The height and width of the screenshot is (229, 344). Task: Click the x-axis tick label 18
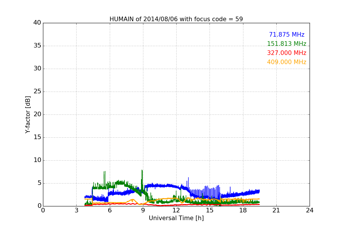pyautogui.click(x=243, y=210)
